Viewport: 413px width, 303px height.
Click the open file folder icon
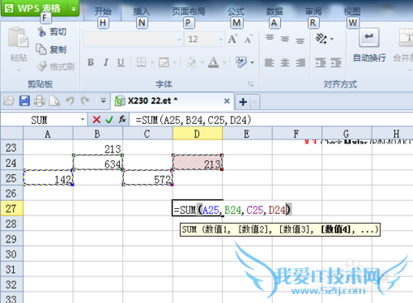9,101
